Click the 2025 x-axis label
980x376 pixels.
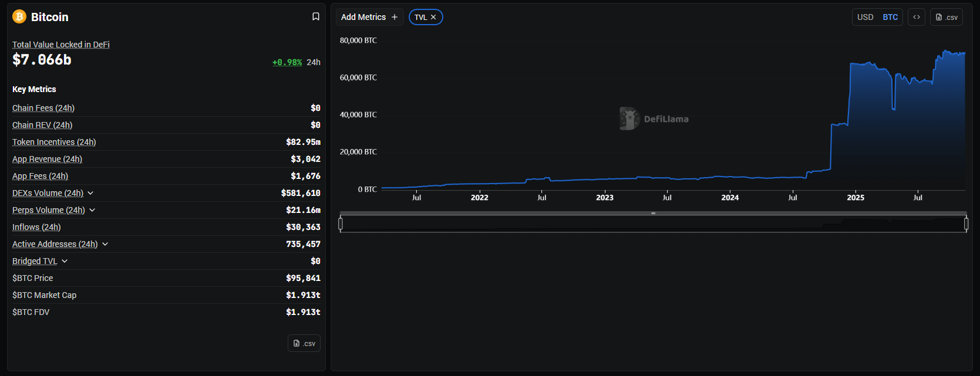(x=856, y=198)
